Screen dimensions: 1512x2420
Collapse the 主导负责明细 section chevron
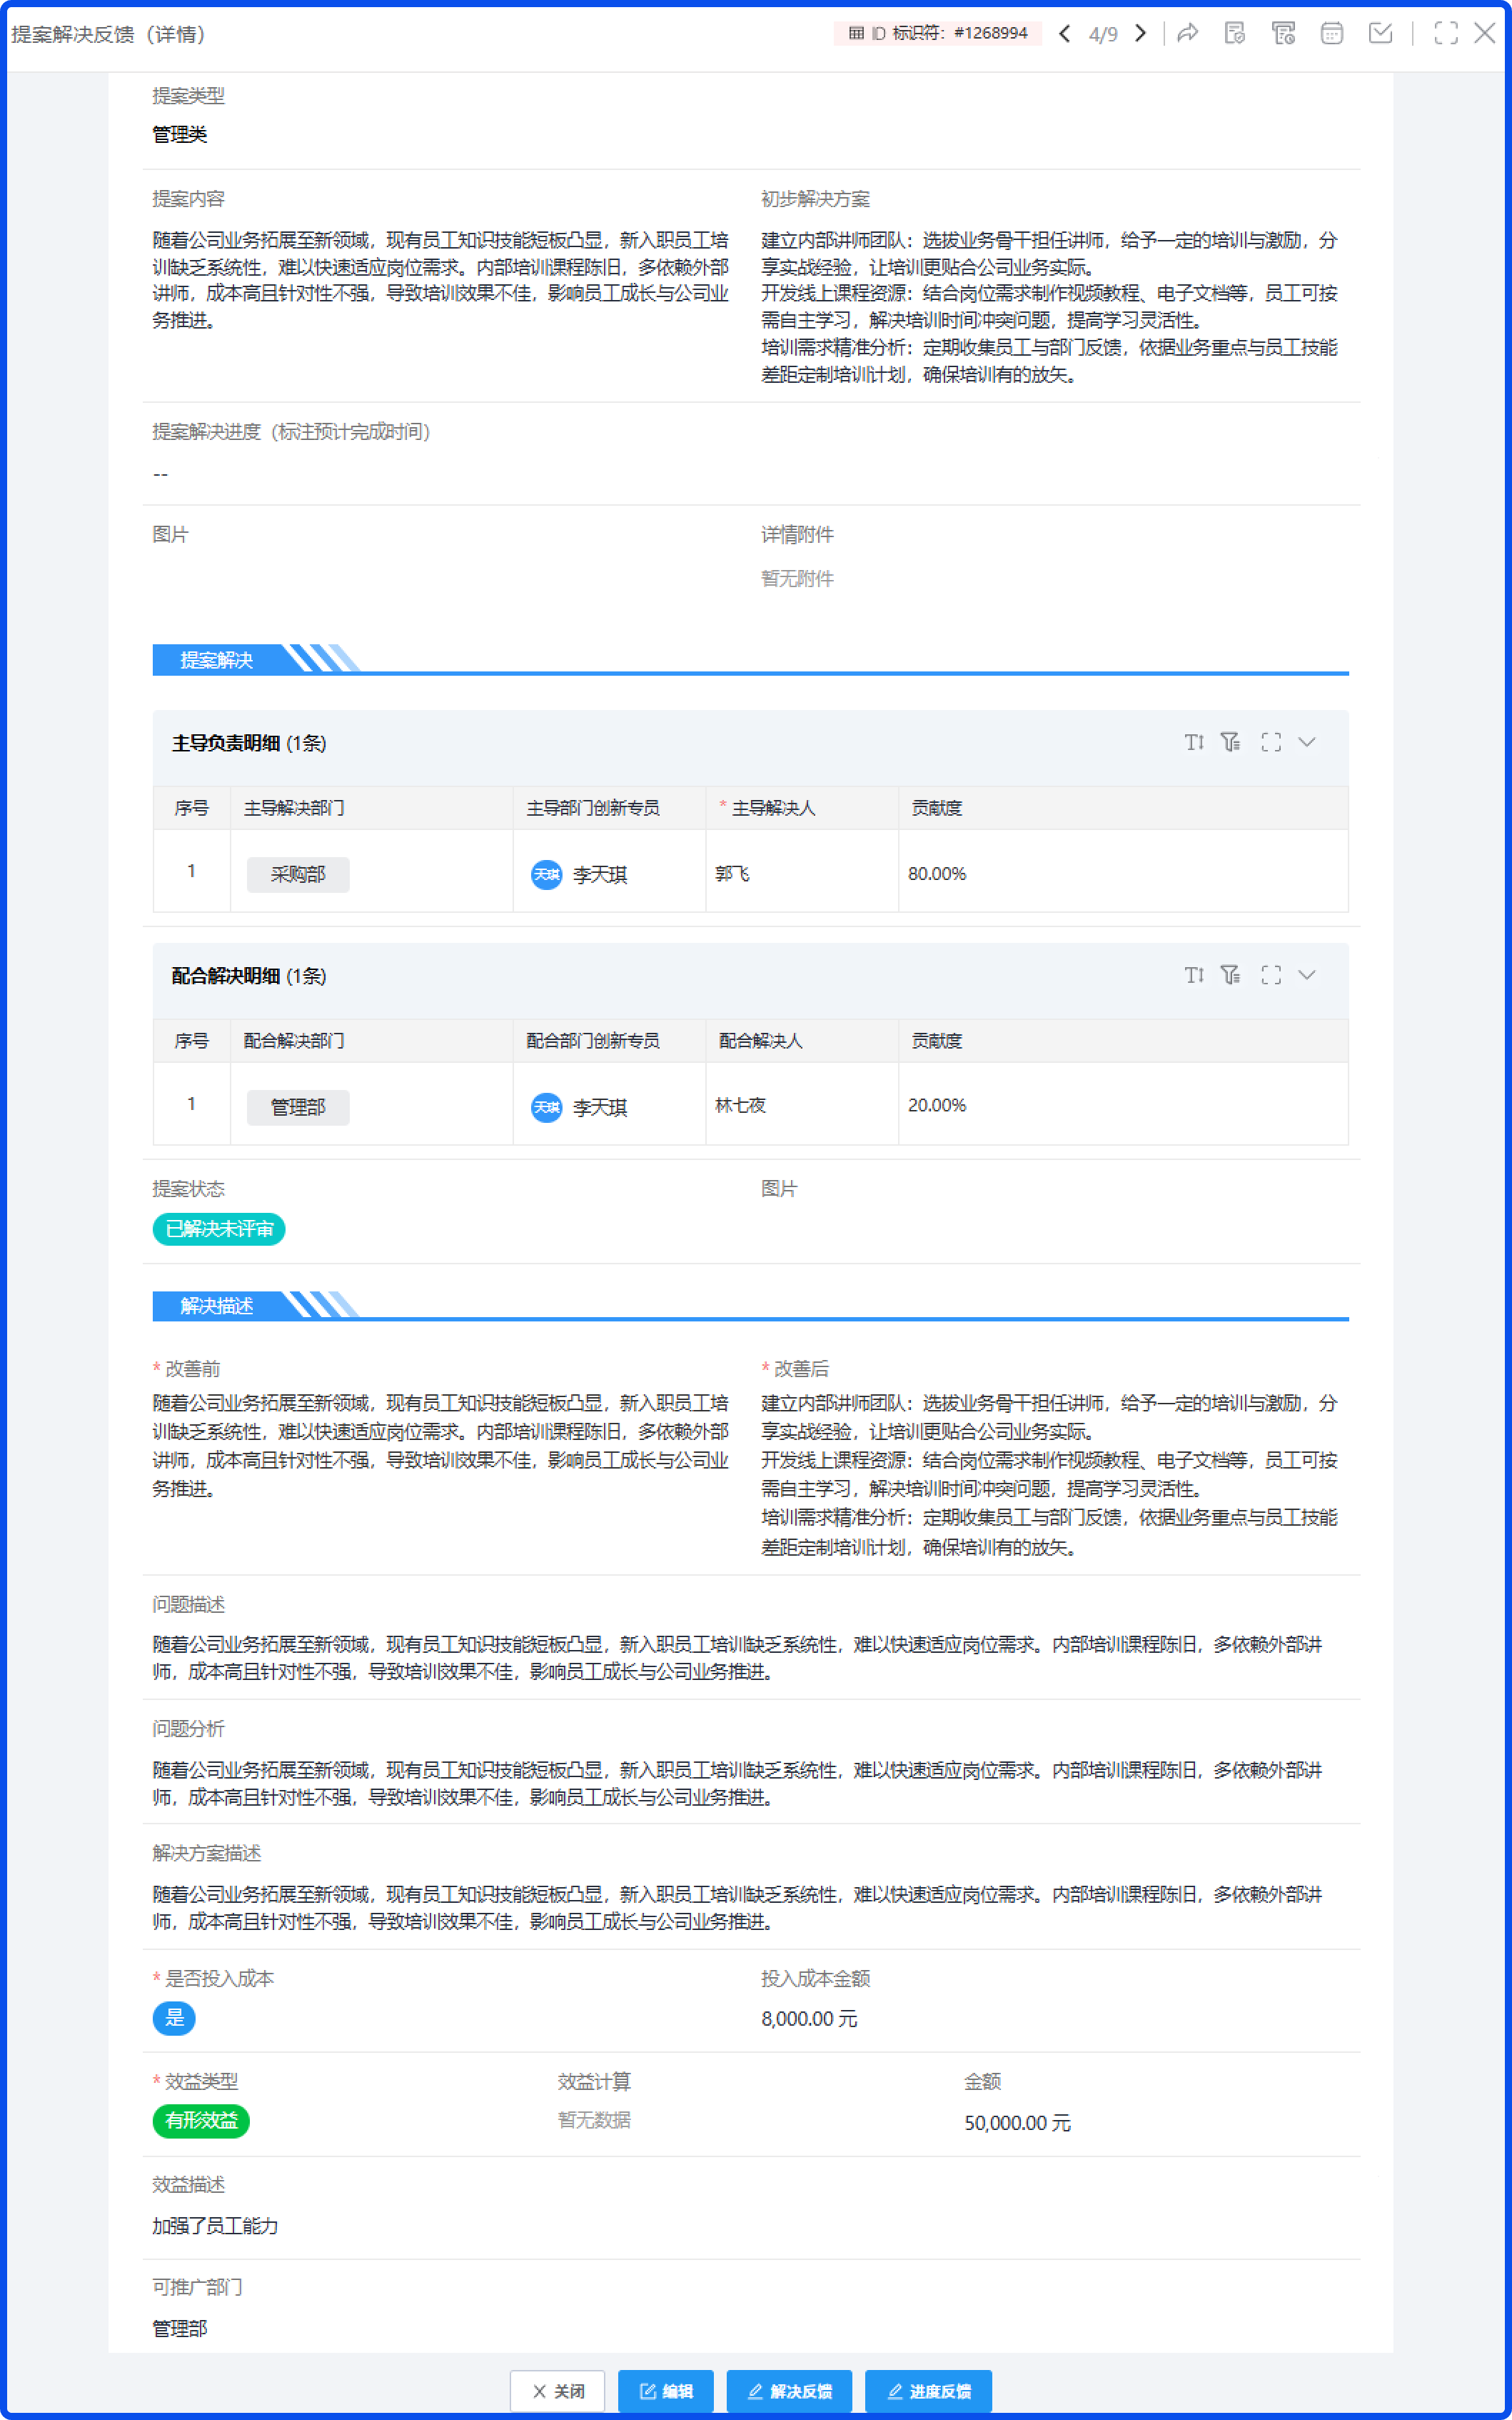[1306, 742]
